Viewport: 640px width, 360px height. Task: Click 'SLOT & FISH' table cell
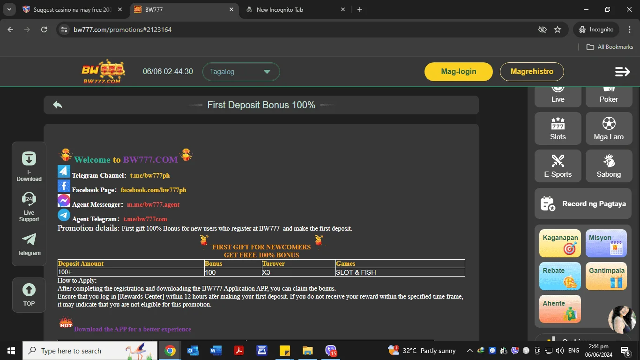pos(400,272)
